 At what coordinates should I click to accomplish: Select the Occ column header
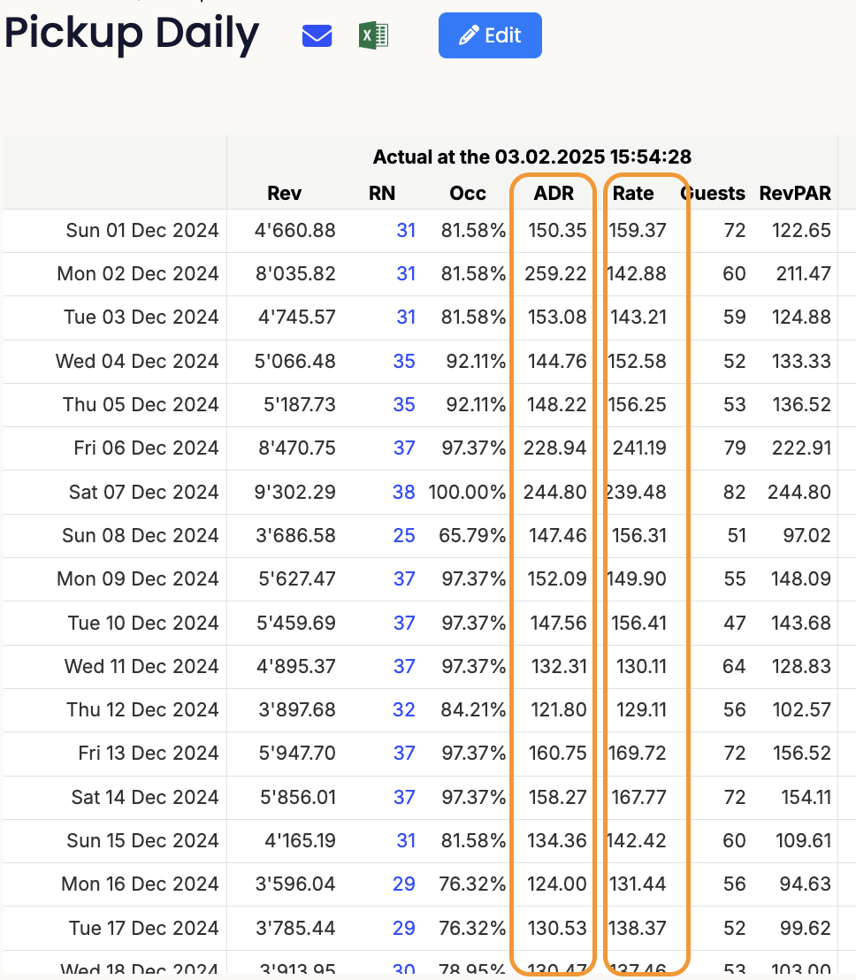point(468,194)
